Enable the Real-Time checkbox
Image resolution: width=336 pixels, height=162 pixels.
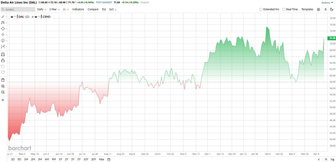(284, 9)
